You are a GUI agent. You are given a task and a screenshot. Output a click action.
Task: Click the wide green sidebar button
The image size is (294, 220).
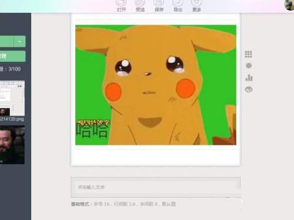point(13,56)
